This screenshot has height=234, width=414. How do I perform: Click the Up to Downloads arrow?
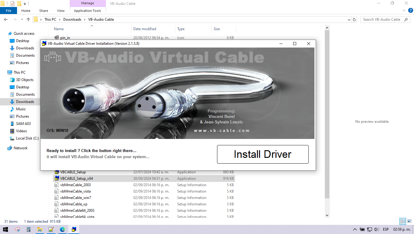[x=28, y=19]
